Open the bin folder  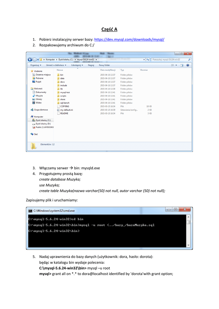coord(62,75)
